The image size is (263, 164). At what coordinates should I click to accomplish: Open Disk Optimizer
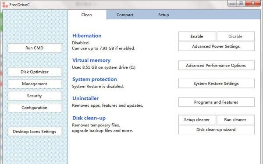coord(35,72)
